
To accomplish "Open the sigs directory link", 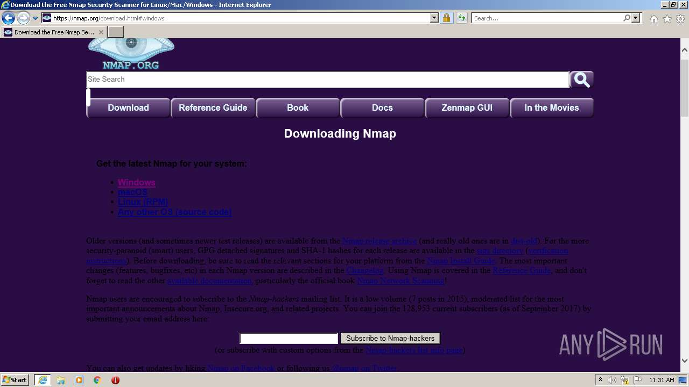I will click(x=500, y=251).
